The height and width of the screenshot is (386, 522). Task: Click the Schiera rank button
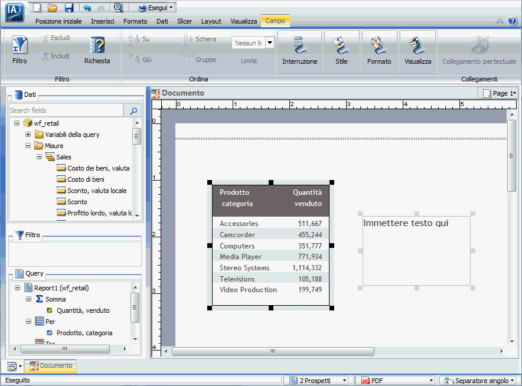(x=199, y=39)
